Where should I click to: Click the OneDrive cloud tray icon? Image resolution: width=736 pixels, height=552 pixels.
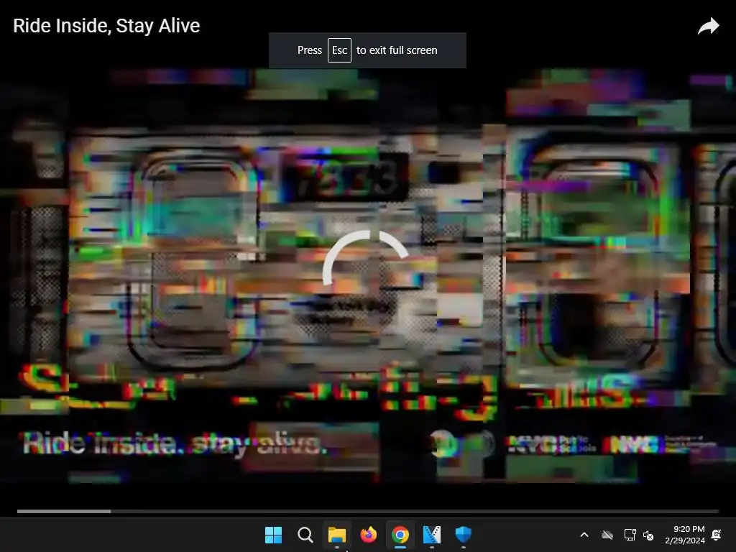607,535
